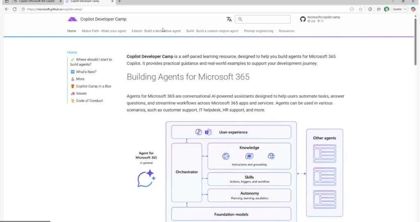Screen dimensions: 420x222
Task: Click the Building Agents for Microsoft 365 heading
Action: (x=188, y=77)
